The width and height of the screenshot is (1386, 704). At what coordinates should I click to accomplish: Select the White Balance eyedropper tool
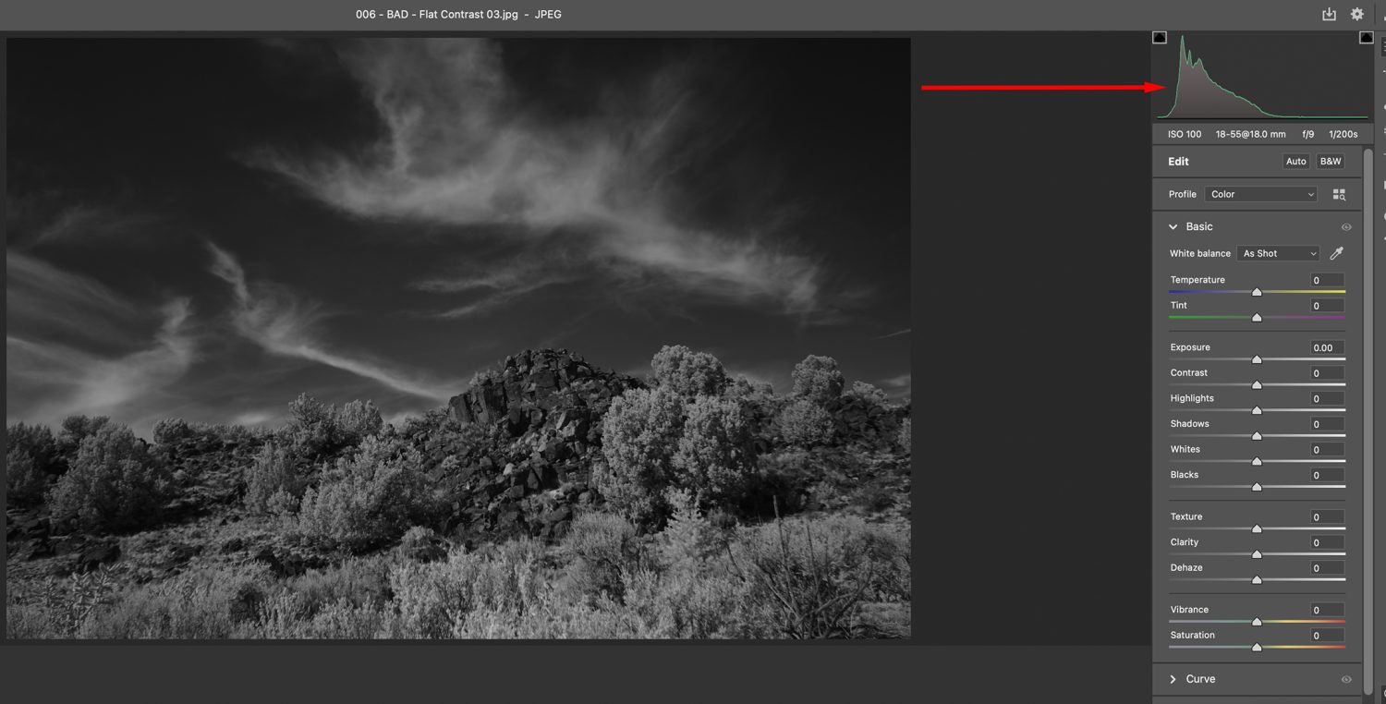(1336, 253)
